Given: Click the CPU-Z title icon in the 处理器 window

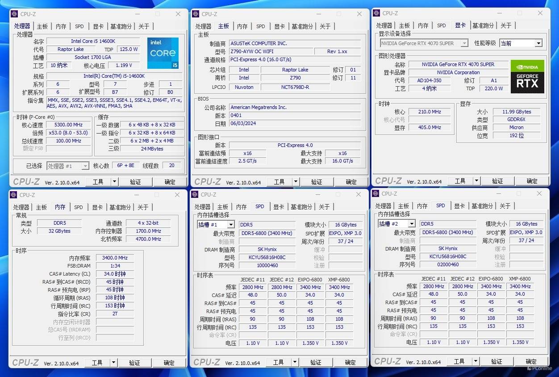Looking at the screenshot, I should tap(15, 14).
